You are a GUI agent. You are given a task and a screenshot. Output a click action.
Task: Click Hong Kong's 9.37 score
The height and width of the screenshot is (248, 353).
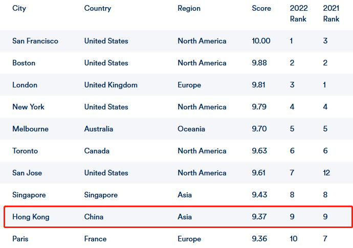(x=259, y=217)
